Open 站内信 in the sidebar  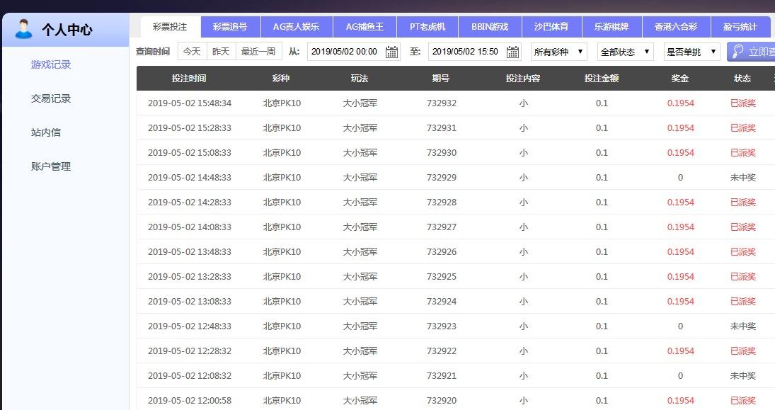(x=46, y=132)
